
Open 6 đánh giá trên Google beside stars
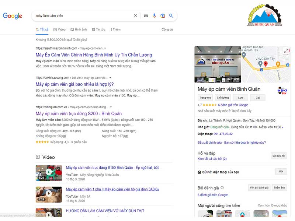point(233,105)
